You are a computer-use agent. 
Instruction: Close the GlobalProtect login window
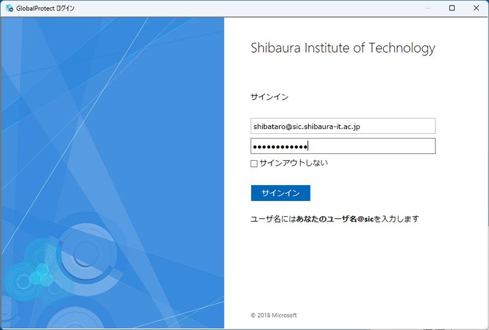(x=476, y=8)
